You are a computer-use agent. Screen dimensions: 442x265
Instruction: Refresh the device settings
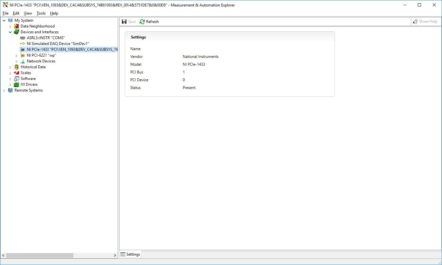point(149,21)
